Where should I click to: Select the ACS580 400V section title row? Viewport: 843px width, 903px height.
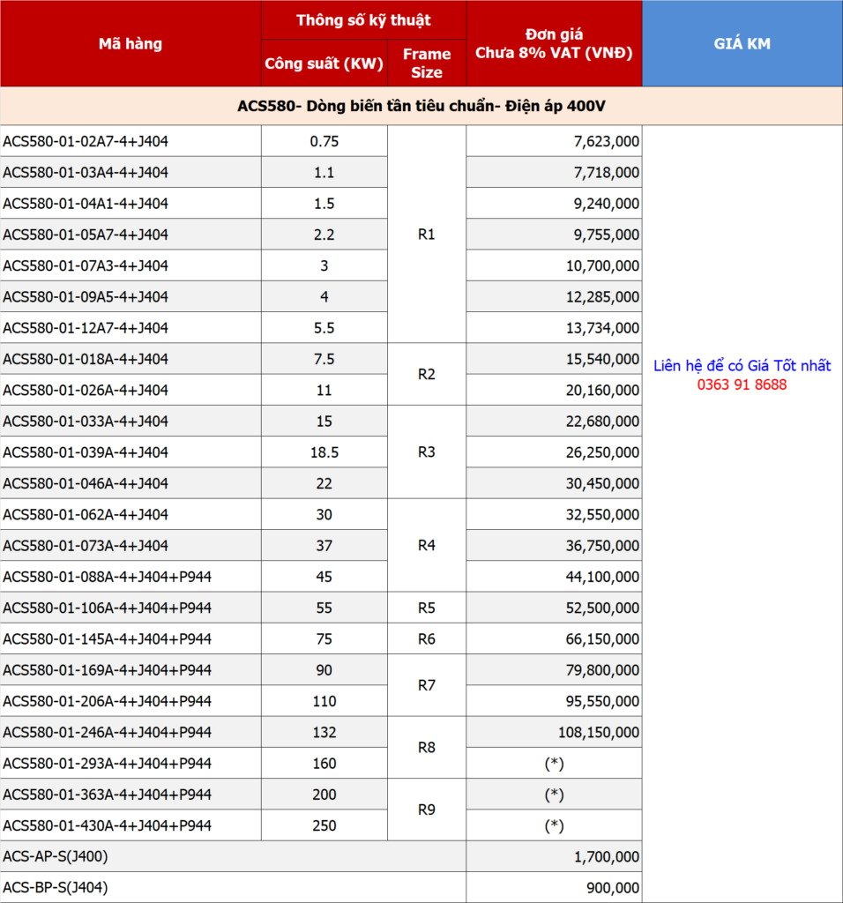click(421, 106)
